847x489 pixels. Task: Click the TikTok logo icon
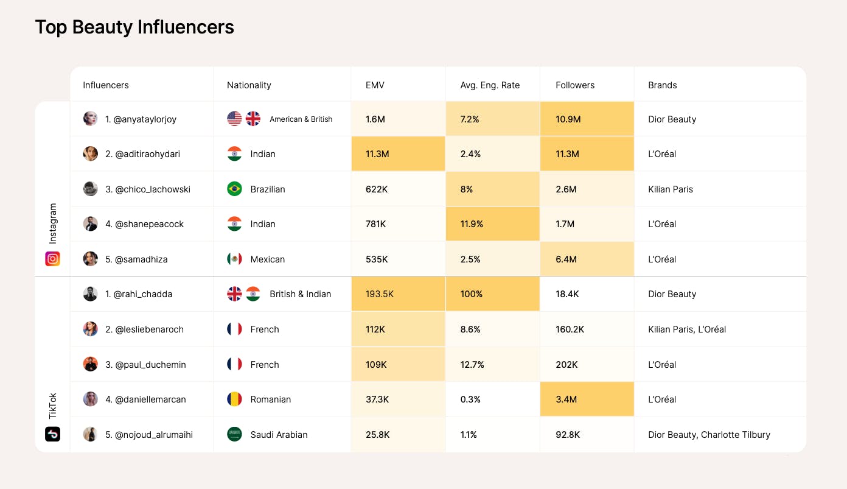[x=53, y=434]
